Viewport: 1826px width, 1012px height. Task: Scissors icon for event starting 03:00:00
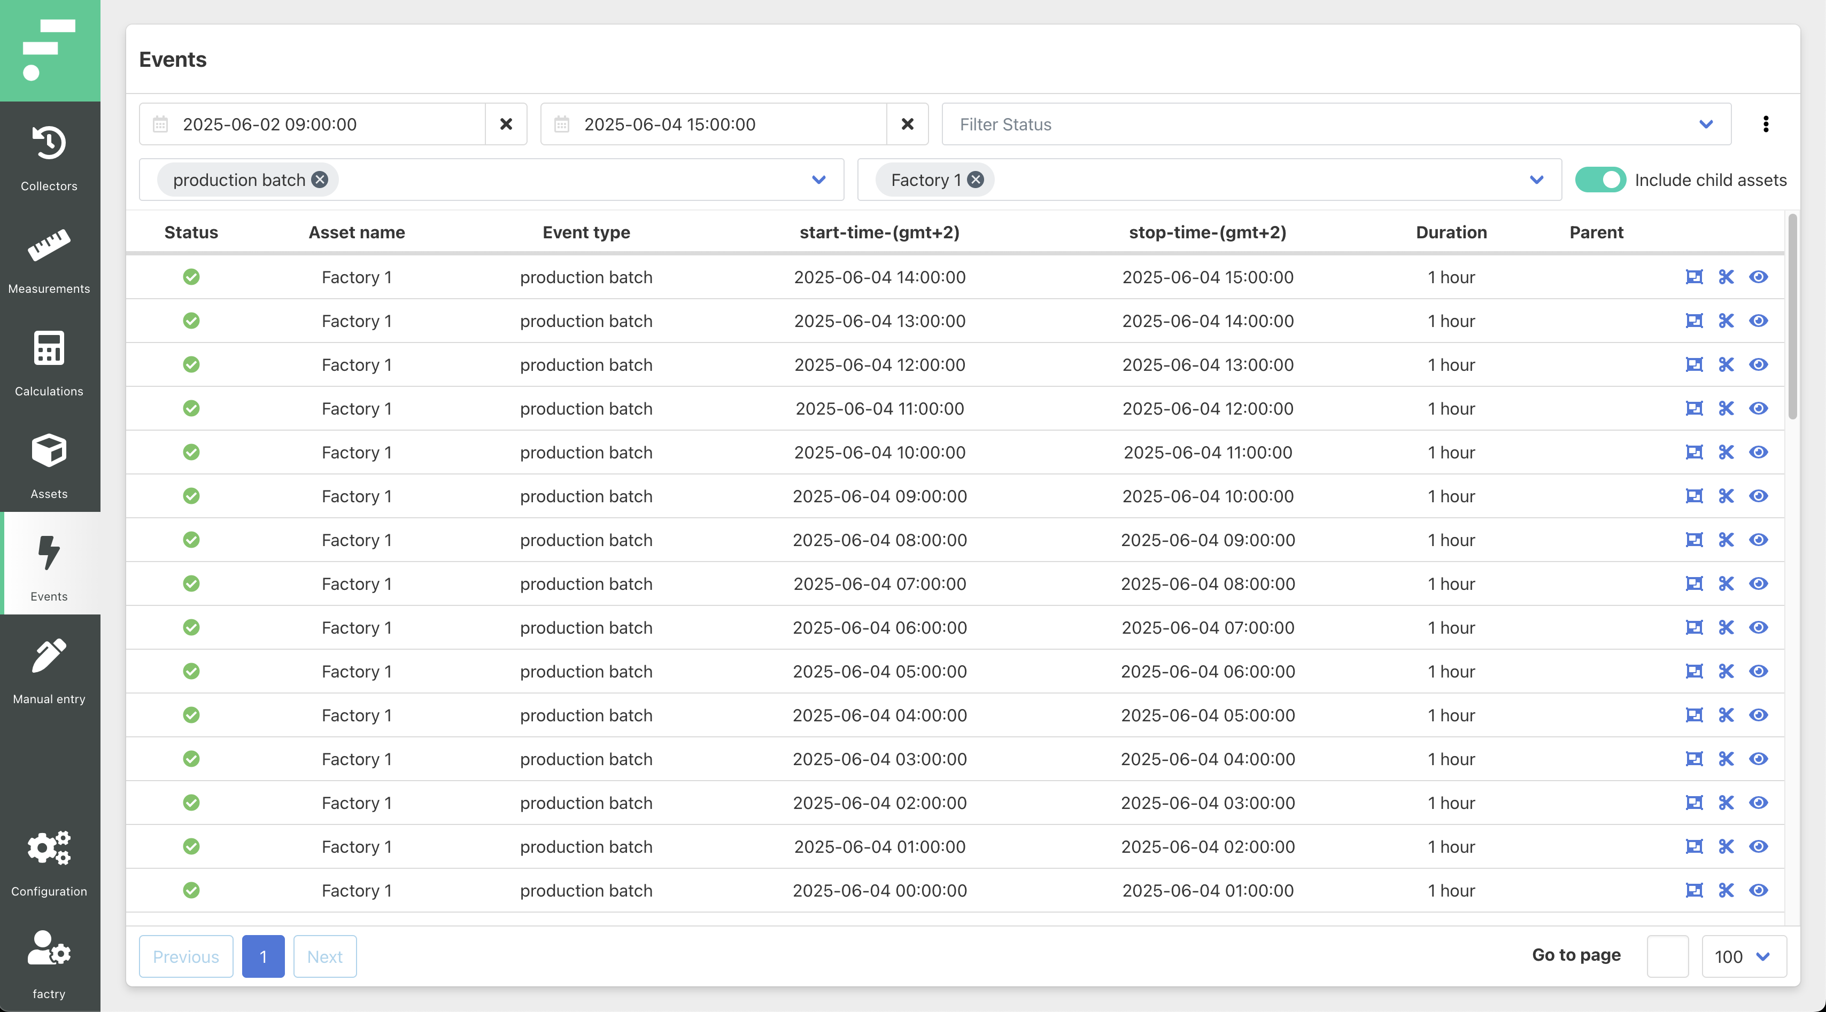tap(1726, 759)
